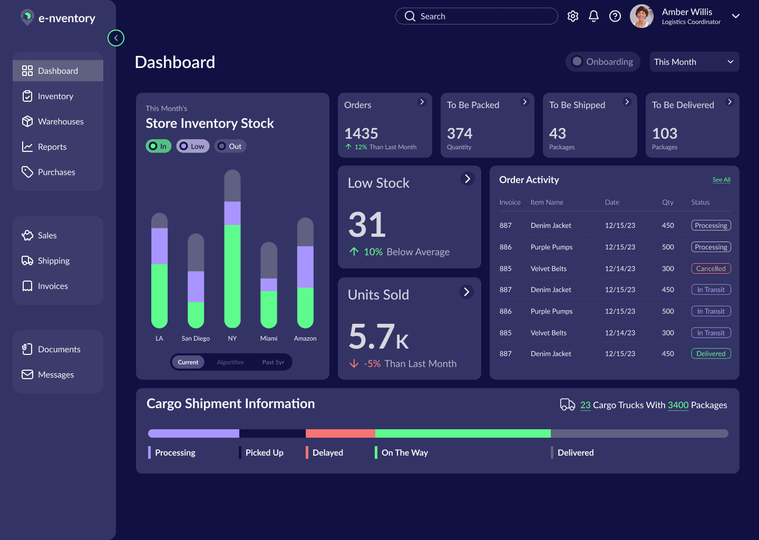Click the Amazon stock bar
The width and height of the screenshot is (759, 540).
(305, 273)
